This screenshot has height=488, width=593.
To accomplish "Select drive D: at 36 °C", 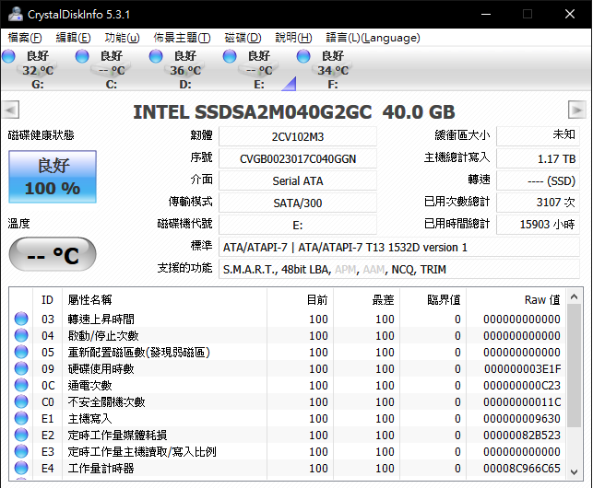I will [x=185, y=70].
